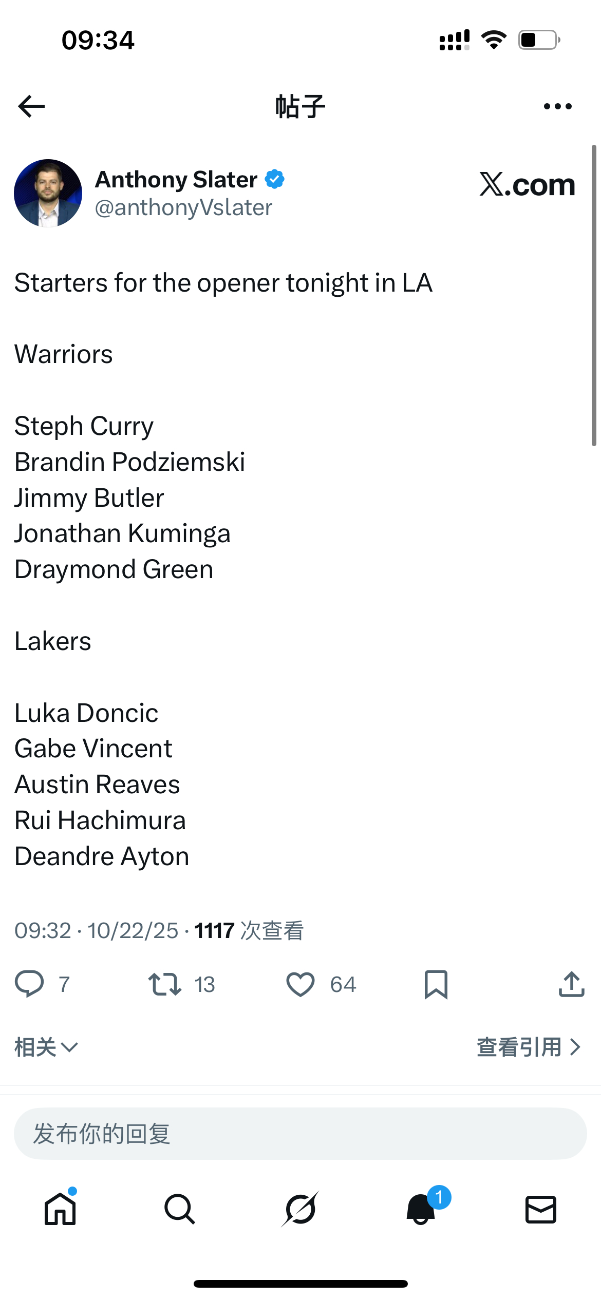The width and height of the screenshot is (601, 1300).
Task: Repost this post with retweet icon
Action: pyautogui.click(x=164, y=984)
